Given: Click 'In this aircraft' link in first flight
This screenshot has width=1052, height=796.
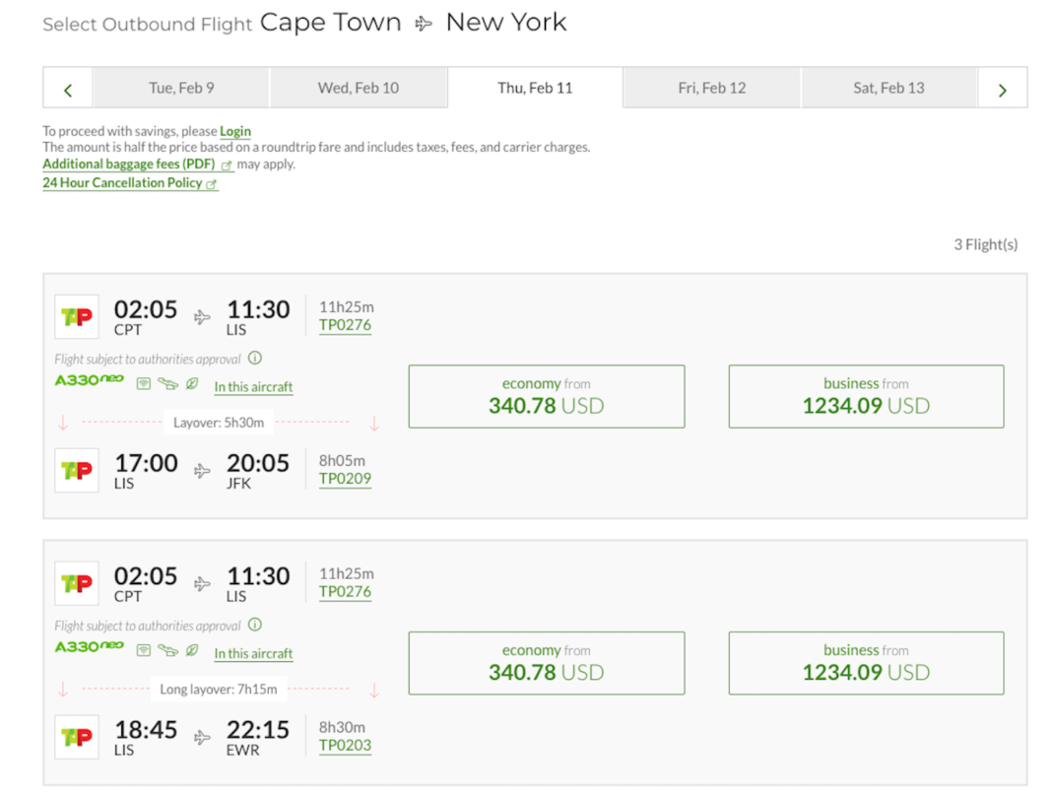Looking at the screenshot, I should pyautogui.click(x=253, y=387).
